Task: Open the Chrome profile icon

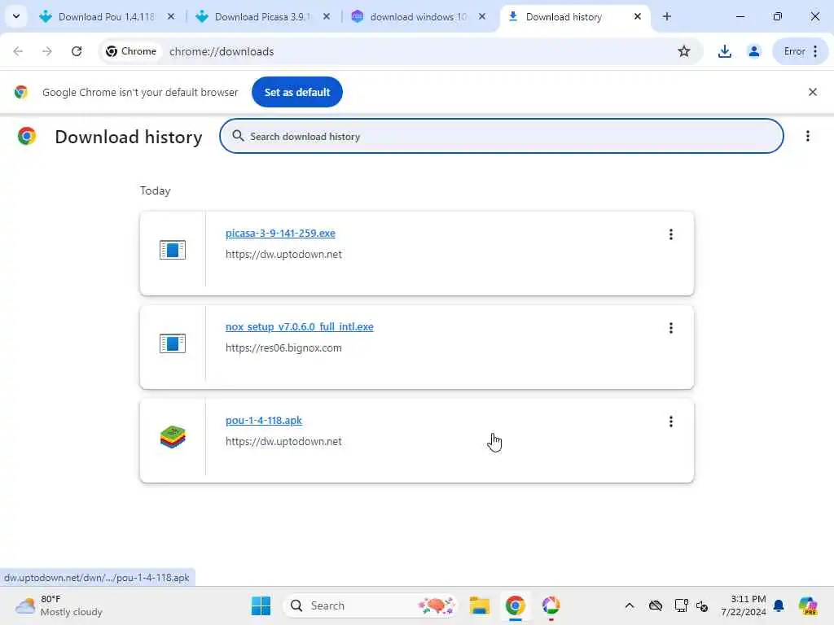Action: [753, 51]
